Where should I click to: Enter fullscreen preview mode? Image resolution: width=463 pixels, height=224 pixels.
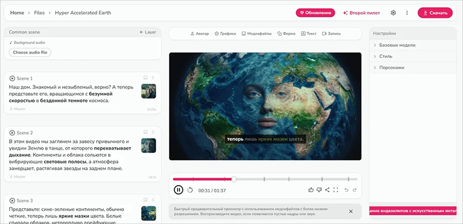[x=335, y=190]
